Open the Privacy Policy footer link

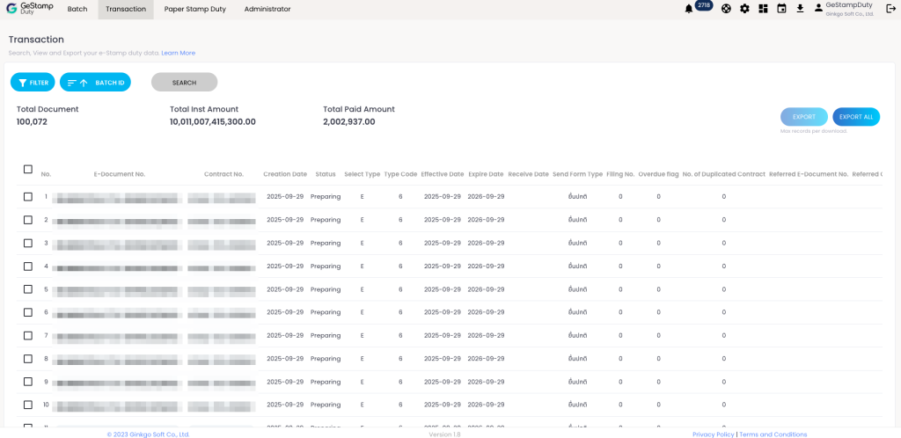point(713,434)
